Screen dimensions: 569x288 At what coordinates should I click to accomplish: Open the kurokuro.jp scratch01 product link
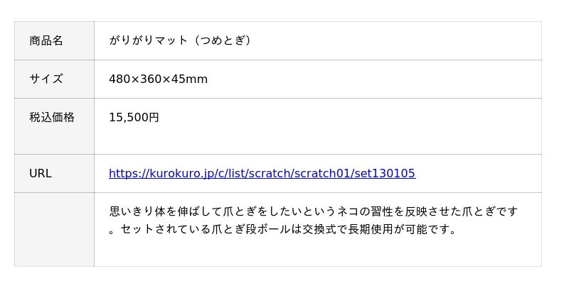262,174
